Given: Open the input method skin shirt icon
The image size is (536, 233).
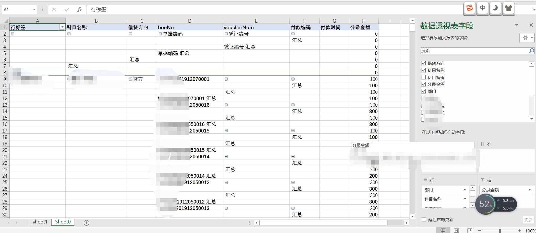Looking at the screenshot, I should click(x=508, y=8).
